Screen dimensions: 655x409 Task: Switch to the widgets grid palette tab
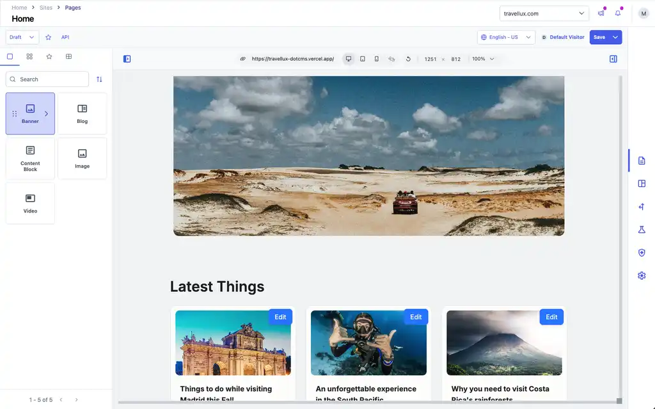[29, 56]
